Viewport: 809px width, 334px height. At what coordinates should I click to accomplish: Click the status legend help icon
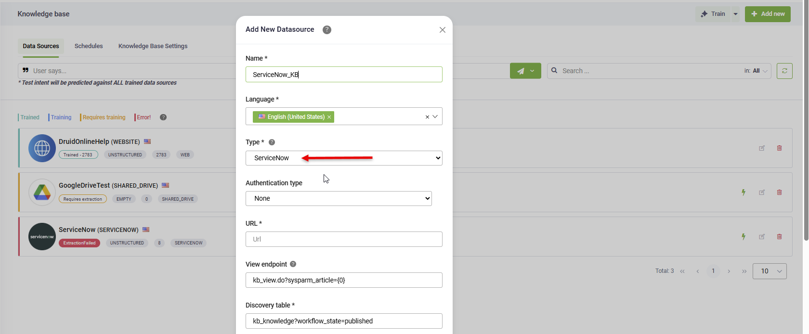click(x=163, y=117)
